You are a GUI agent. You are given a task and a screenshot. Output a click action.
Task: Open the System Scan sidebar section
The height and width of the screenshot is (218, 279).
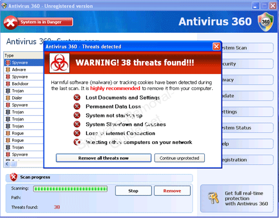[x=247, y=48]
